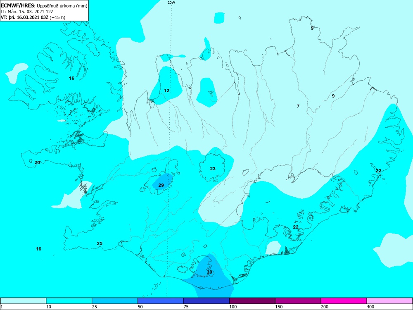Select the dark purple 100–150 mm legend swatch

click(x=252, y=301)
